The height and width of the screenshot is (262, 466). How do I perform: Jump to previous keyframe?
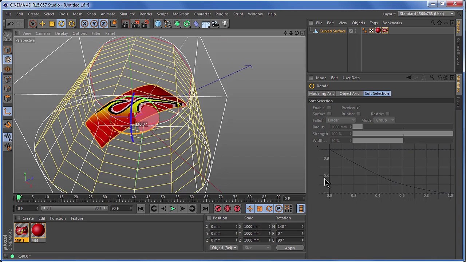(154, 209)
